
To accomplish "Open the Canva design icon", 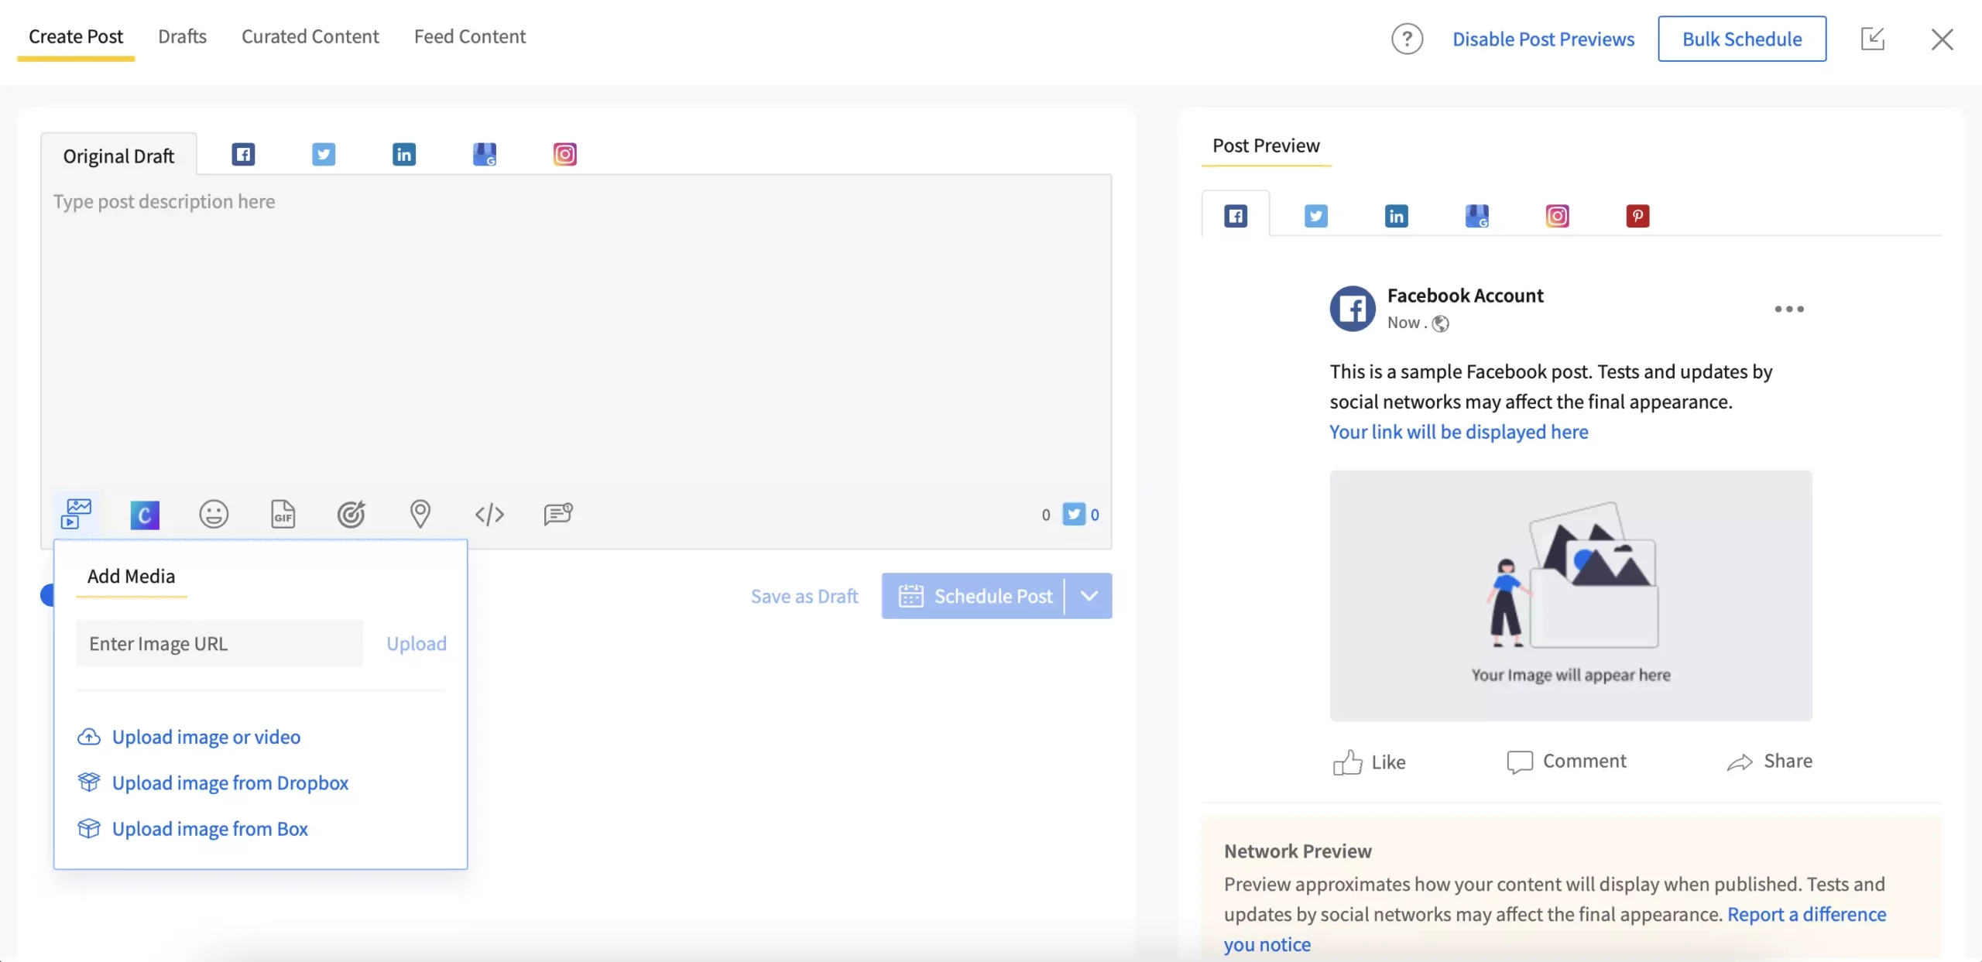I will point(144,514).
